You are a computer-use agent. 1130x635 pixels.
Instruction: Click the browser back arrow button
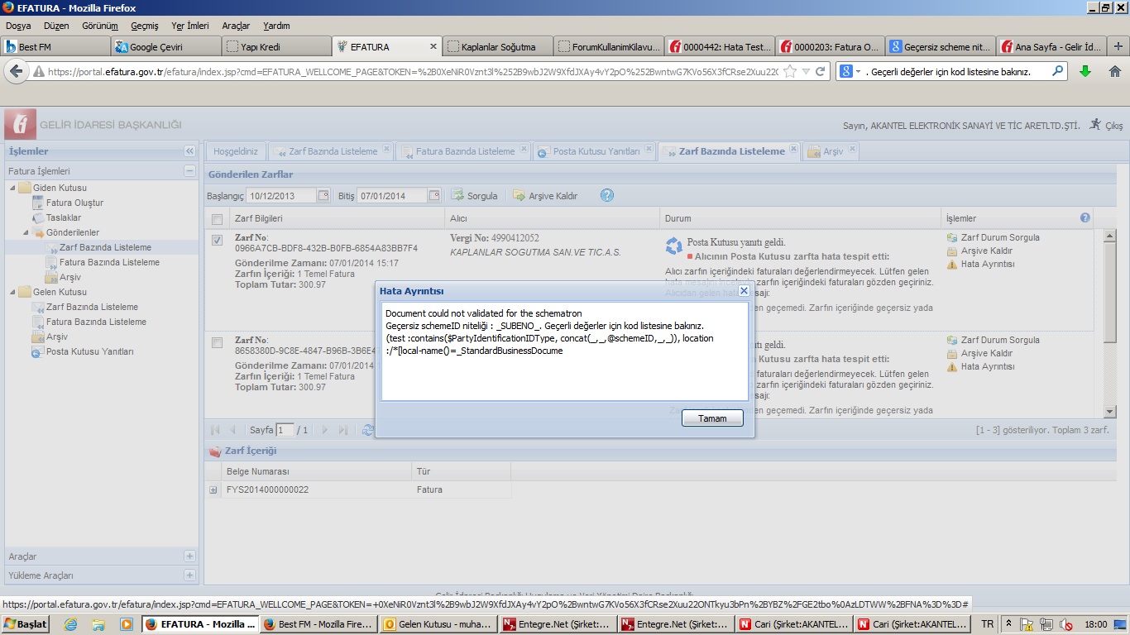(16, 72)
